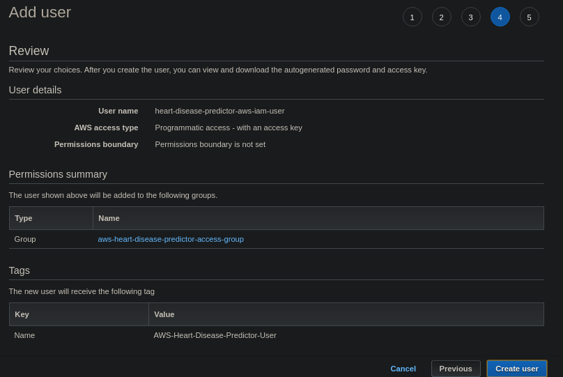Select the user name heart-disease-predictor-aws-iam-user text
This screenshot has height=377, width=563.
[219, 111]
